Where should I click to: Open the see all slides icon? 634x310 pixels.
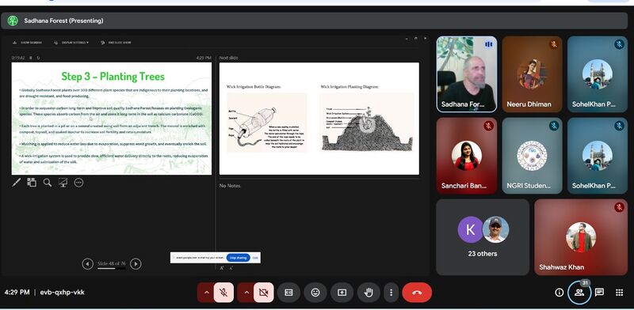tap(32, 183)
